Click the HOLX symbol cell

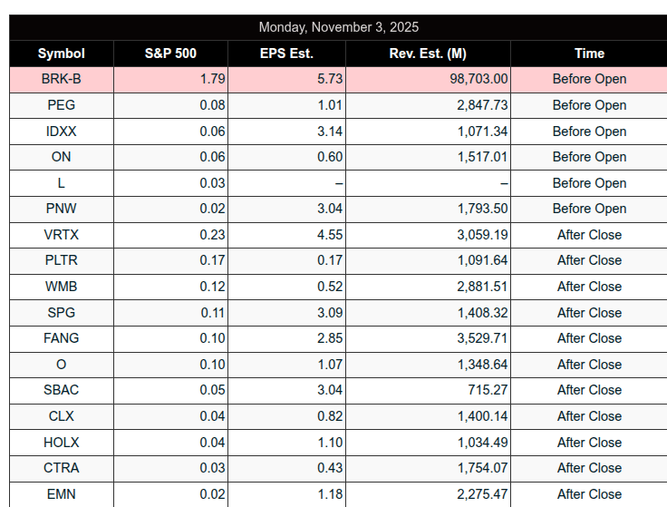(61, 443)
